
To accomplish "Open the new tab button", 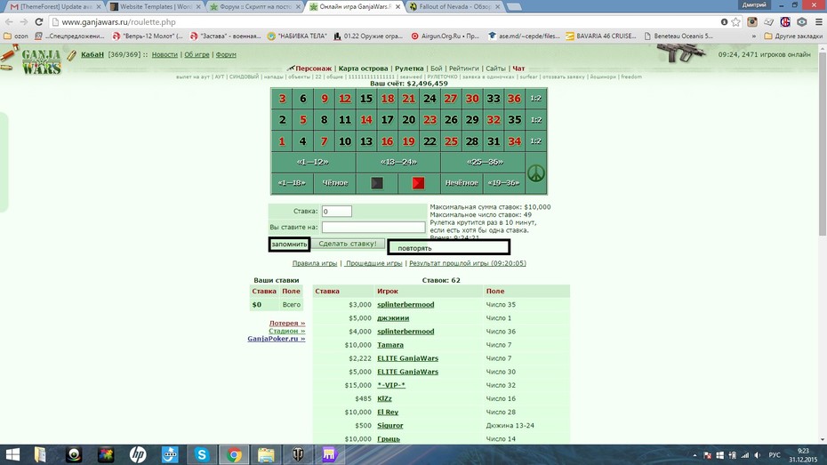I will tap(514, 7).
